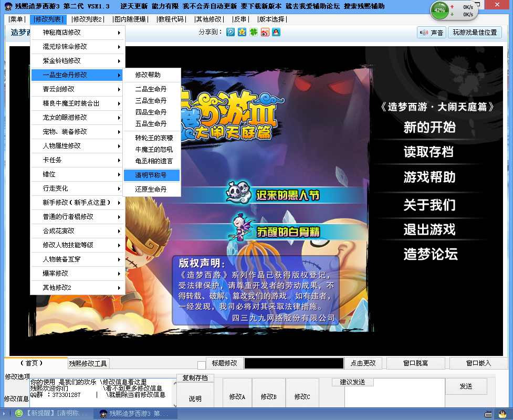Viewport: 513px width, 420px height.
Task: Open the 反串 menu
Action: pos(240,19)
